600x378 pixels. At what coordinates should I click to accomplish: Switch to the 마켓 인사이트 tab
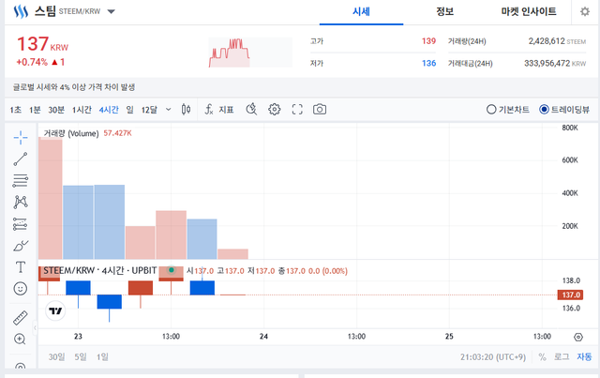click(x=529, y=12)
